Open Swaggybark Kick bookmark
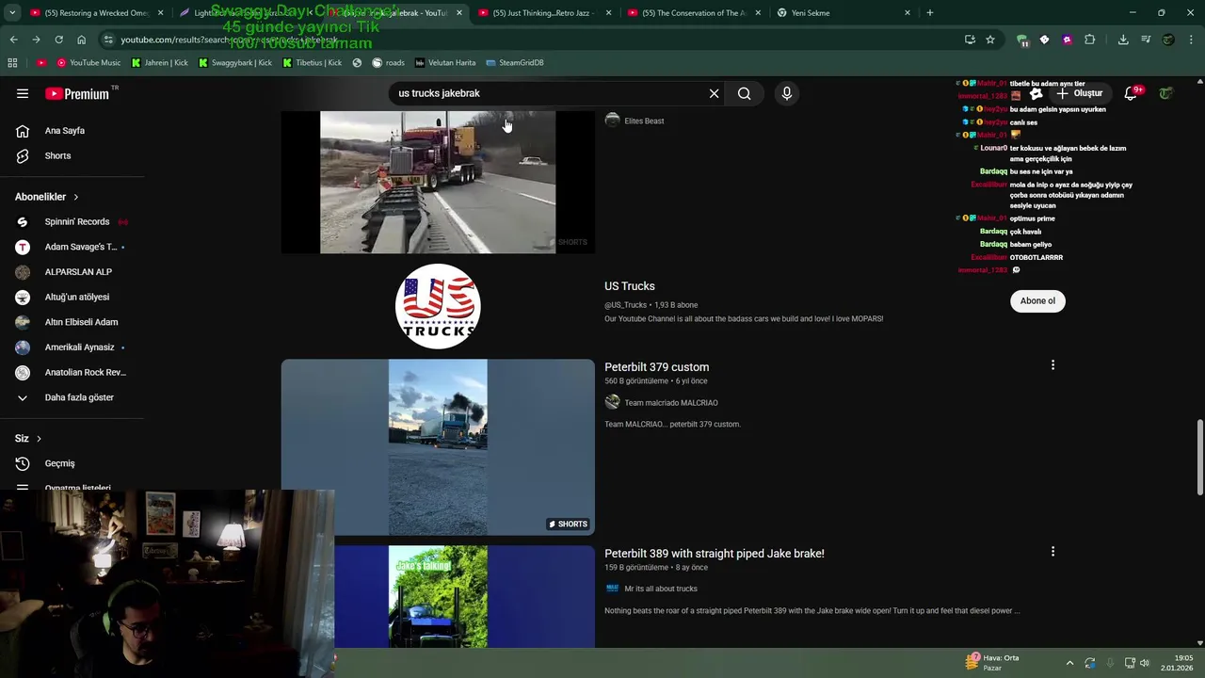This screenshot has width=1205, height=678. click(x=234, y=63)
